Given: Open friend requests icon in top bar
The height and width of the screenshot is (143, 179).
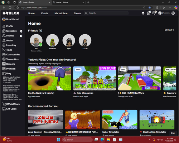Looking at the screenshot, I should pyautogui.click(x=149, y=13).
